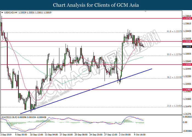192x137 pixels.
Task: Select the 1.33750 red price label
Action: 187,18
